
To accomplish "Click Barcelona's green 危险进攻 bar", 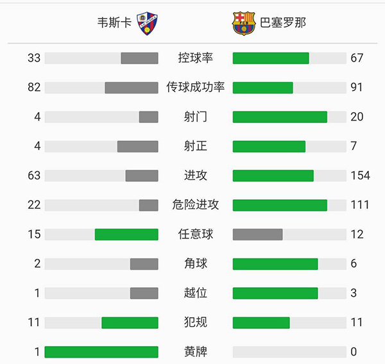I will (280, 205).
